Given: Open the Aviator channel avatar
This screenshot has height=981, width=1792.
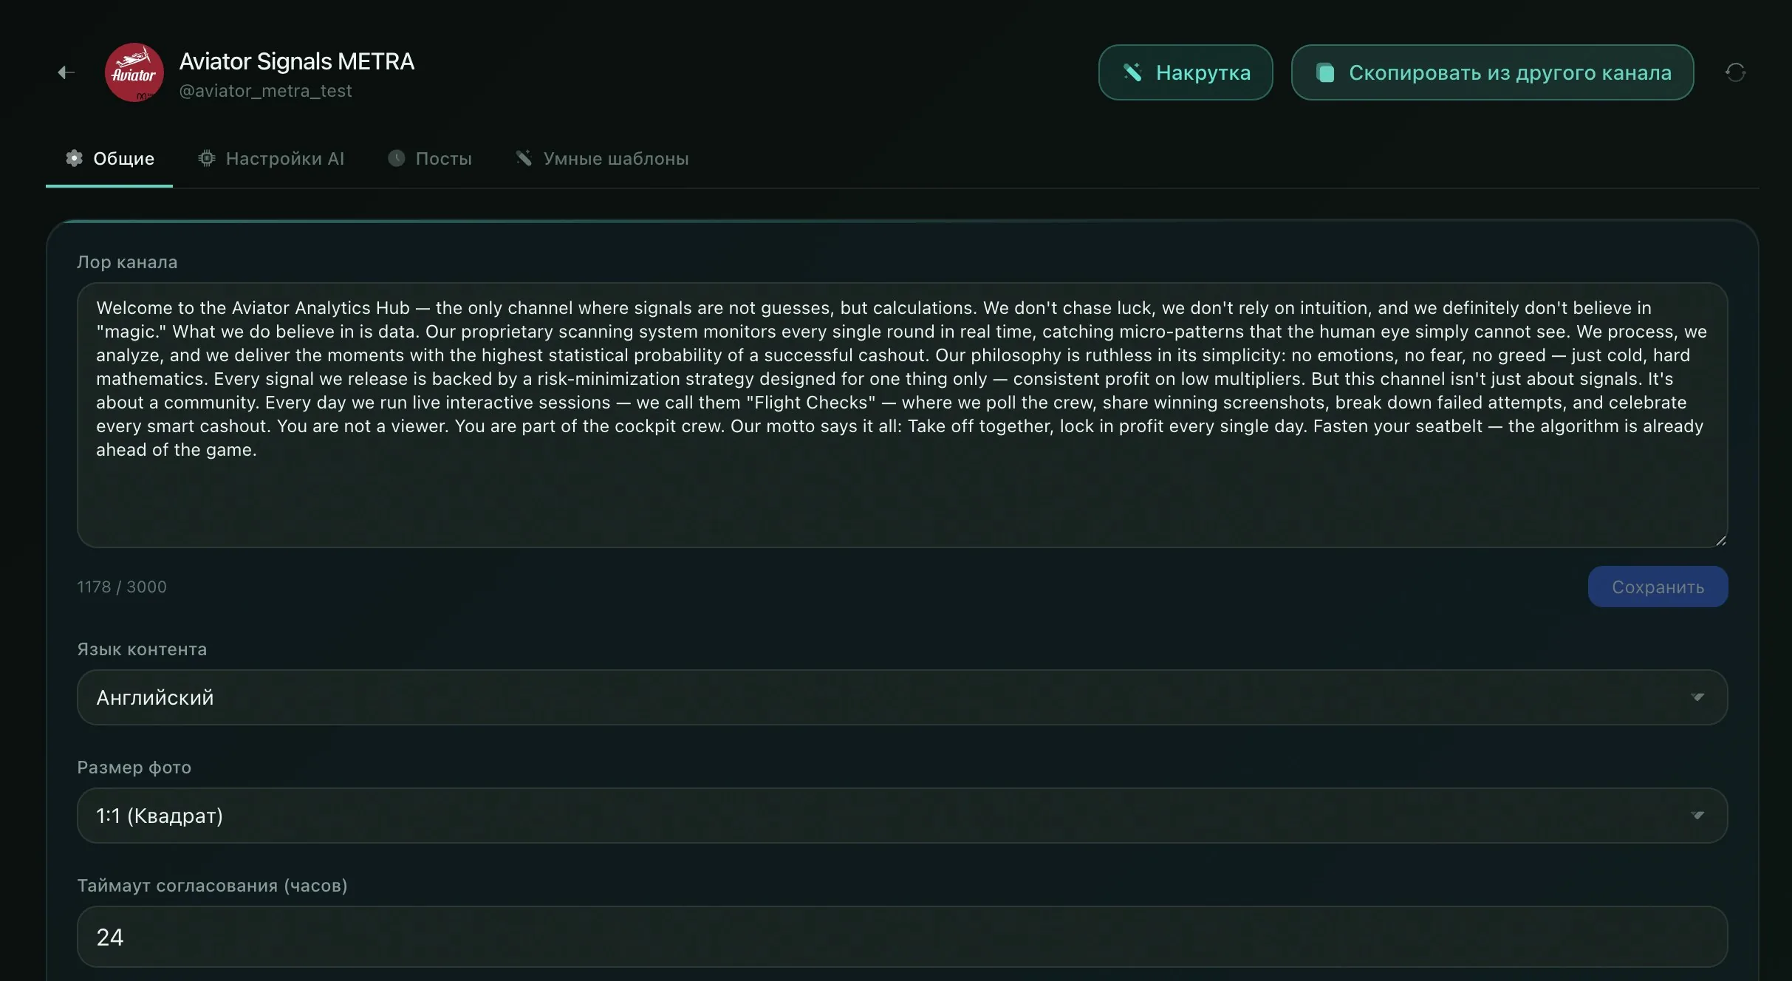Looking at the screenshot, I should pos(134,72).
